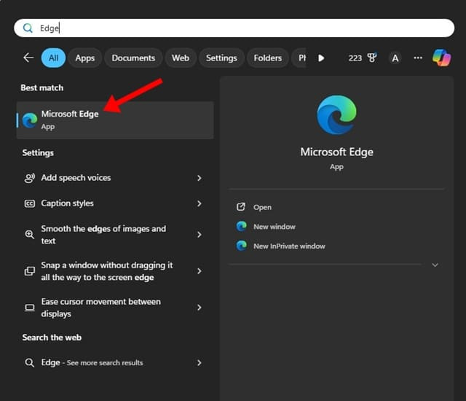Expand the Snap a window chevron
466x401 pixels.
tap(200, 271)
